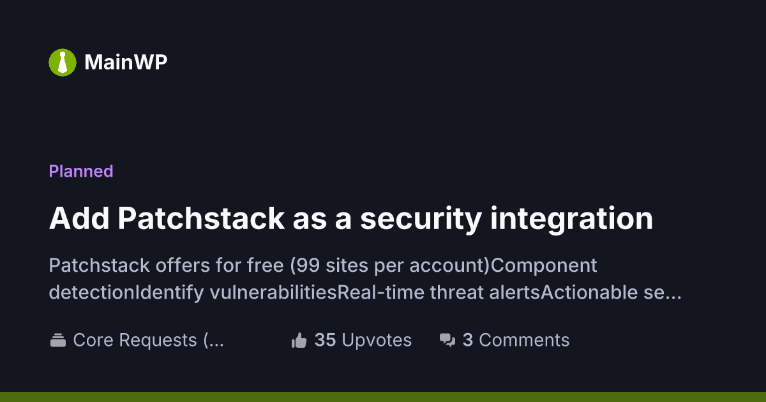766x402 pixels.
Task: Click the green bar at the bottom
Action: click(383, 396)
